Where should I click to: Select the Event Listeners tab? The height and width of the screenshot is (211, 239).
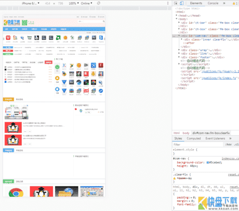click(x=215, y=139)
